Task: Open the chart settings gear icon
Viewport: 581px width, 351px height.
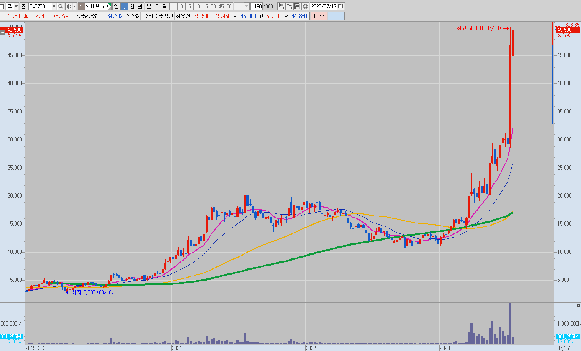Action: coord(306,6)
